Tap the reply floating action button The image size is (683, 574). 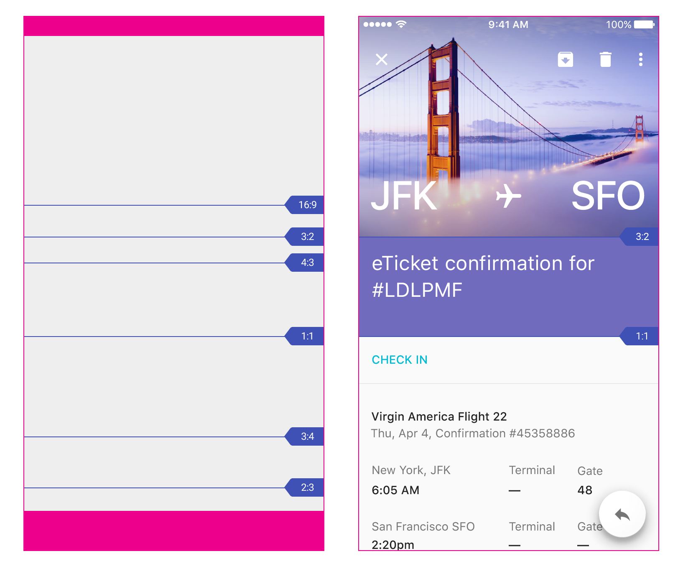point(622,514)
